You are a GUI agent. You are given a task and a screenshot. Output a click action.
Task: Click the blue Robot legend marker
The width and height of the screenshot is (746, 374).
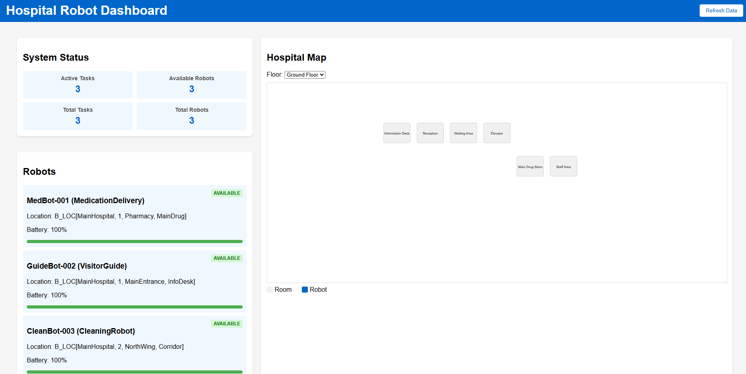pos(305,289)
